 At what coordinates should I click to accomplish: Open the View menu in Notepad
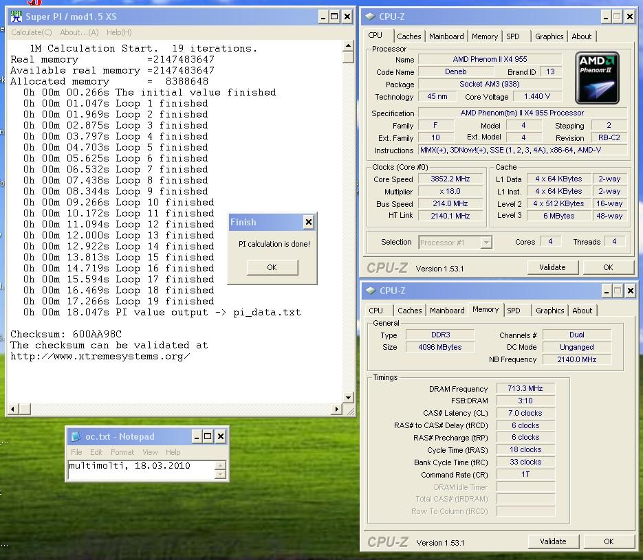150,452
